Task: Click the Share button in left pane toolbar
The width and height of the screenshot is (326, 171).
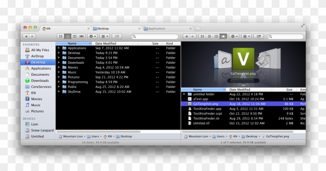Action: click(x=117, y=36)
